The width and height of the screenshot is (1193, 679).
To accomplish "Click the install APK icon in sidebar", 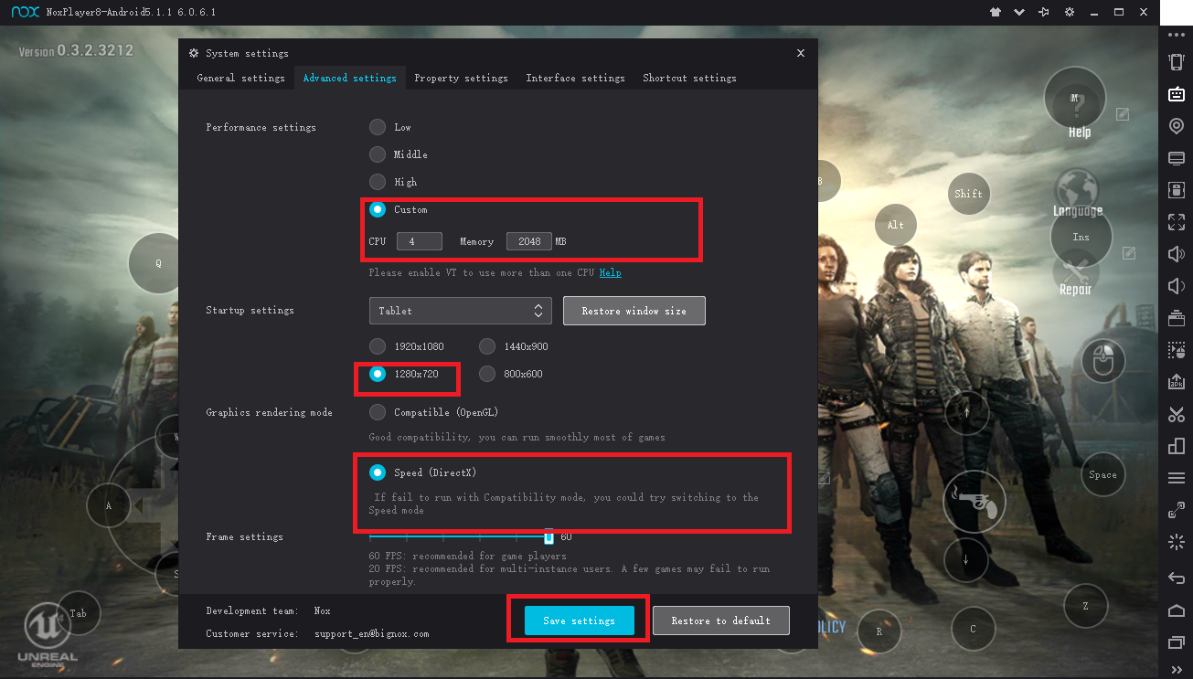I will point(1177,382).
